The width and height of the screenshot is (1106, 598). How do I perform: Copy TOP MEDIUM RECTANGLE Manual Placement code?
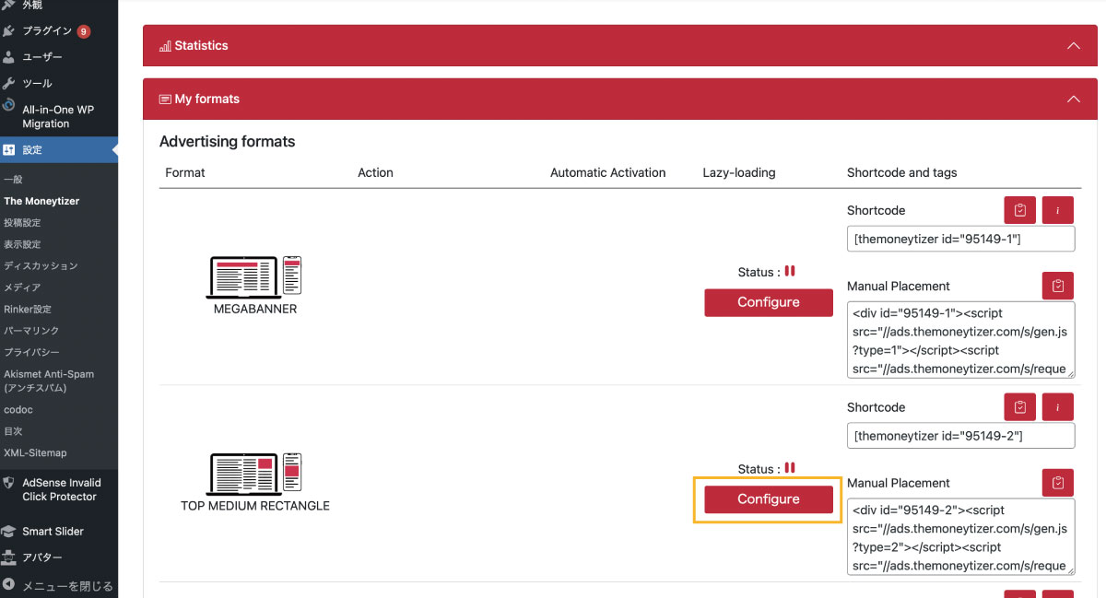[x=1058, y=483]
